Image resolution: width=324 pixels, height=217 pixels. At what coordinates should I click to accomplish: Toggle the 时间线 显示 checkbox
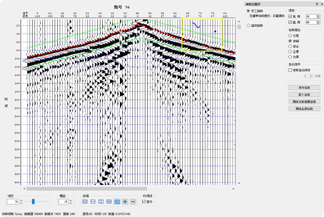145,202
